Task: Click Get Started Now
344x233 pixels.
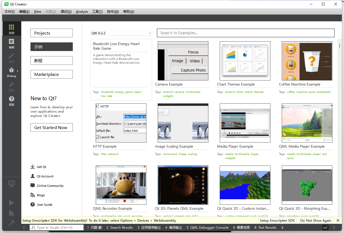Action: (x=51, y=127)
